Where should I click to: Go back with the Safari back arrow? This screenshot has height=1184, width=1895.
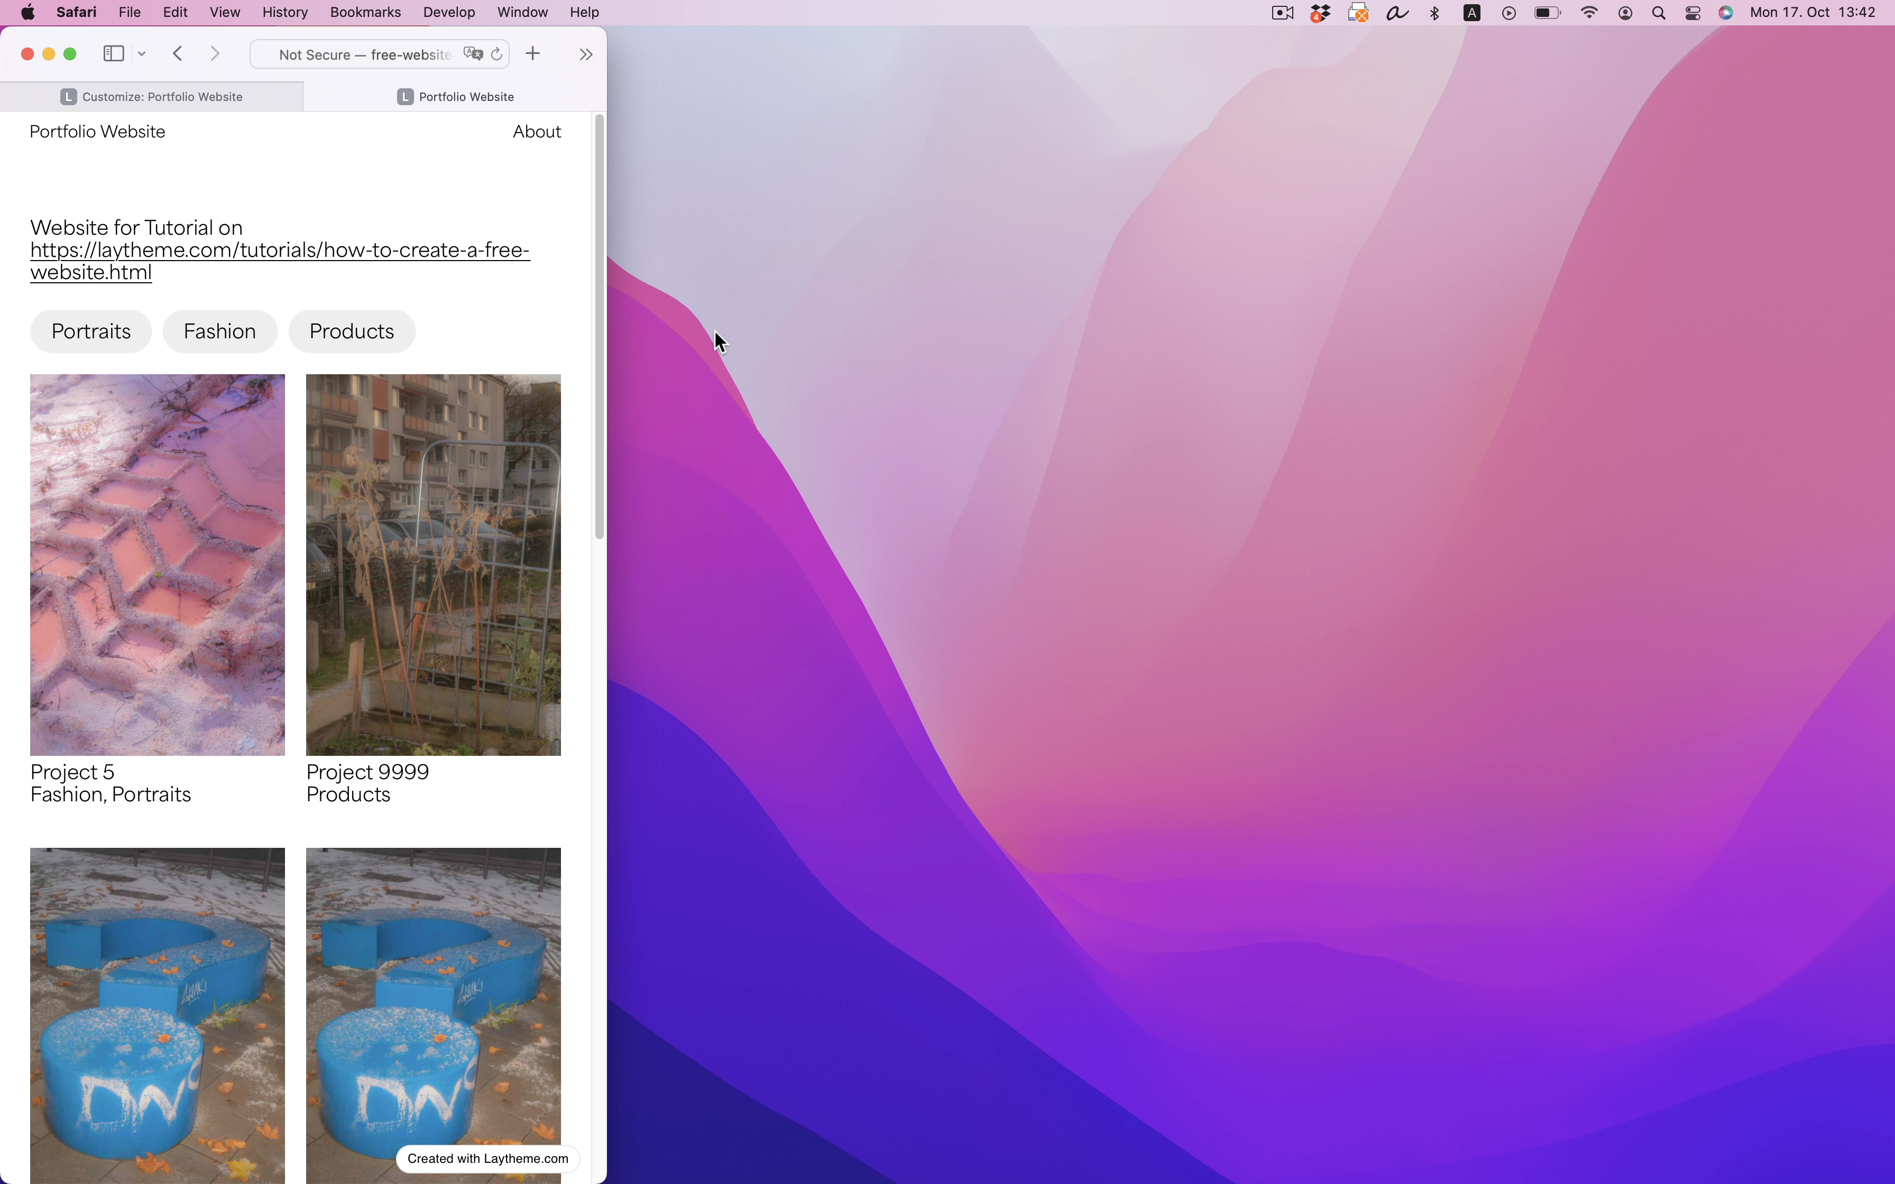tap(178, 54)
